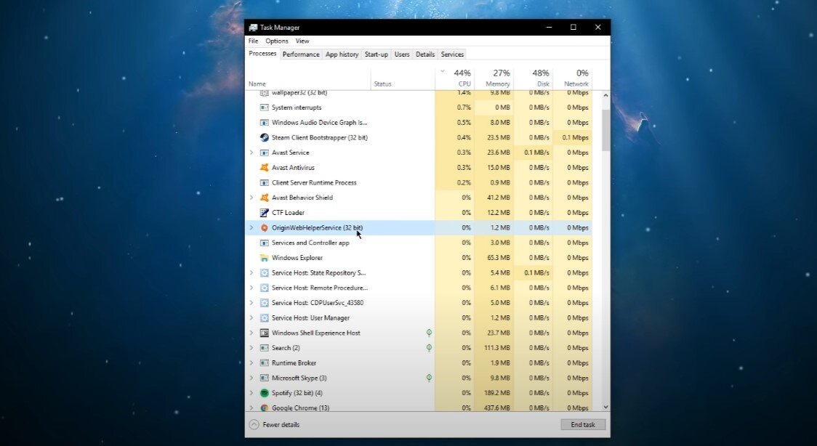817x446 pixels.
Task: Expand the Runtime Broker process group
Action: [251, 362]
